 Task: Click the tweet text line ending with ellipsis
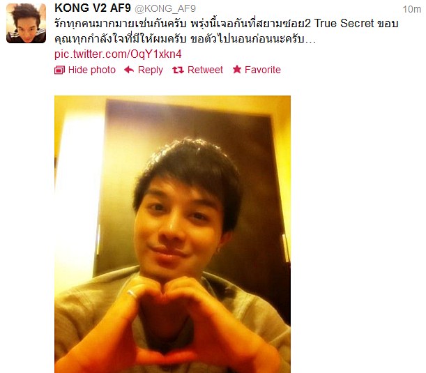click(185, 39)
